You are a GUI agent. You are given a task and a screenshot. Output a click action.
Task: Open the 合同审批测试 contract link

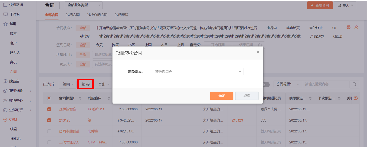pos(69,131)
